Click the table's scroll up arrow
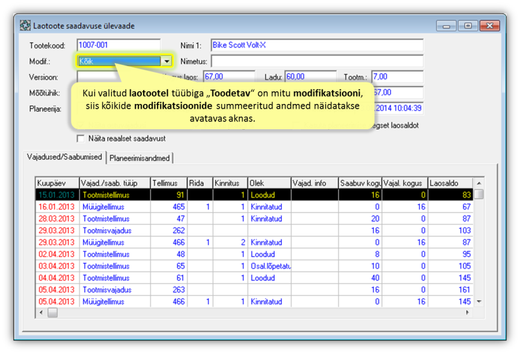Screen dimensions: 520x354 pyautogui.click(x=479, y=183)
